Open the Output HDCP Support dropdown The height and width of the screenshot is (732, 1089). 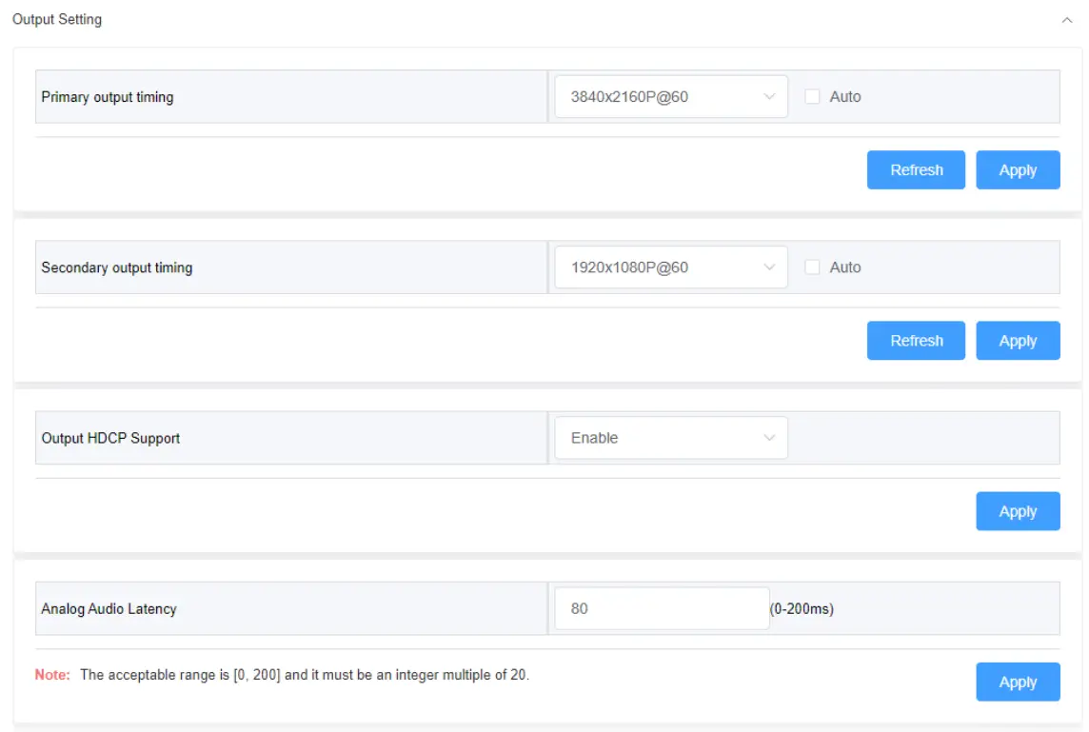point(671,438)
